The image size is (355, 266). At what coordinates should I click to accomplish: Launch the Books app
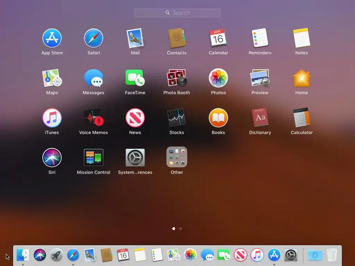(x=218, y=118)
